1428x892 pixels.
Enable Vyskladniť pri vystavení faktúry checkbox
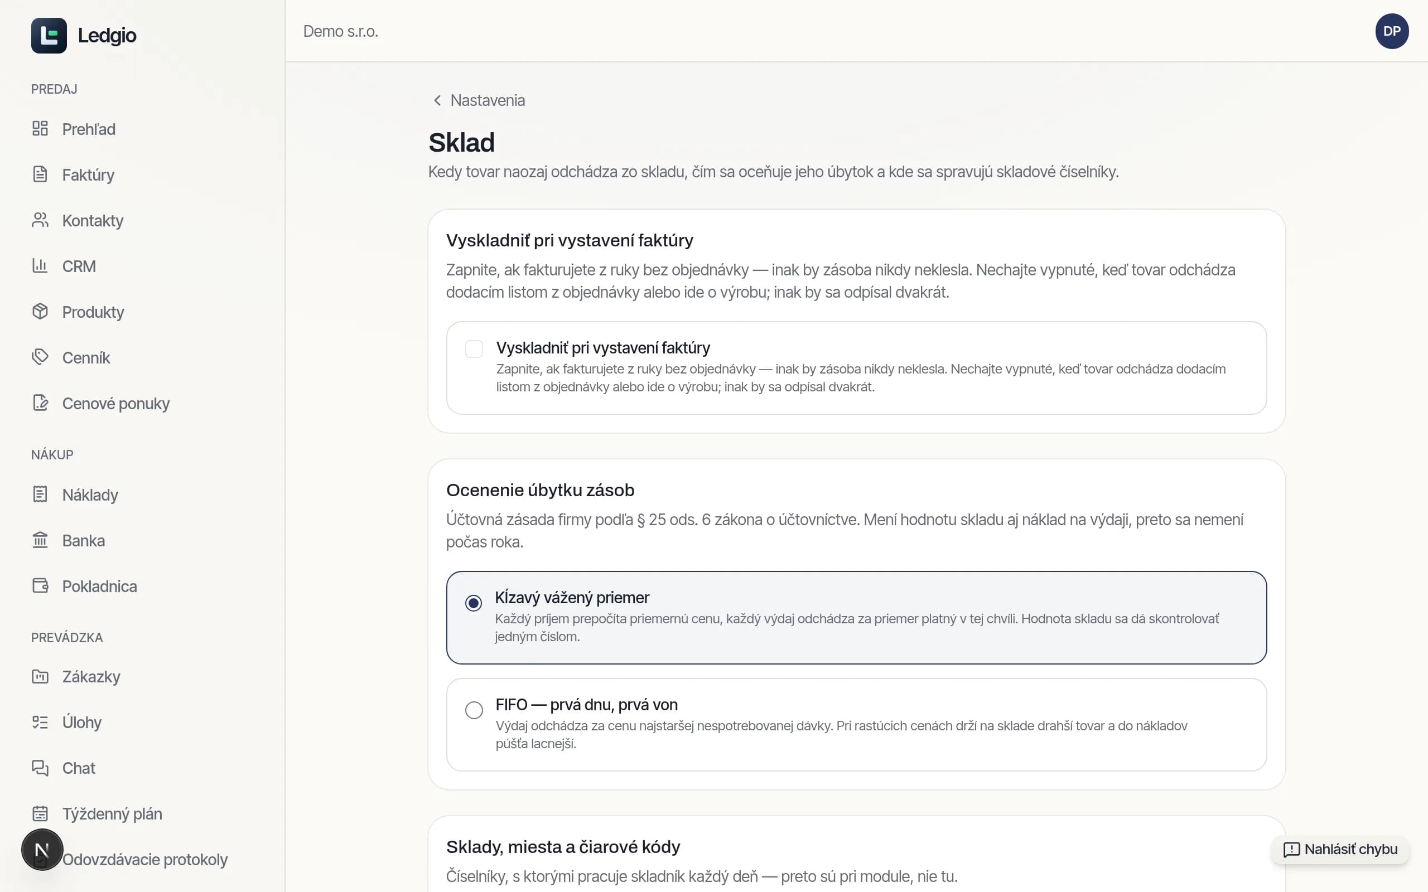tap(474, 348)
